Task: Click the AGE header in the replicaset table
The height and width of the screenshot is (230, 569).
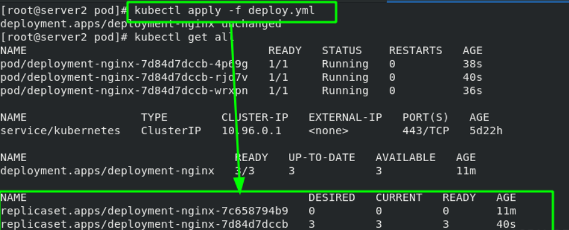Action: coord(506,198)
